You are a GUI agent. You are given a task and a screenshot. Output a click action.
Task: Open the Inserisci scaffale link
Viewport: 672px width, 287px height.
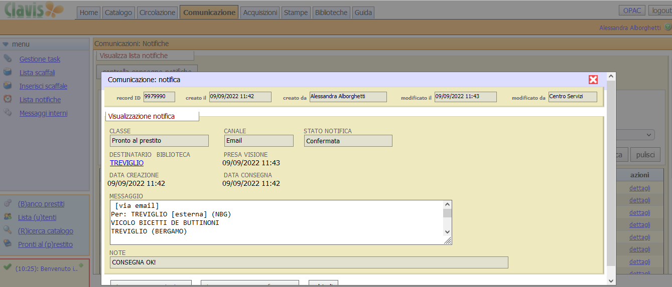click(x=43, y=86)
